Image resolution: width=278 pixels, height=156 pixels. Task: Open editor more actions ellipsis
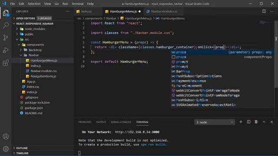(271, 11)
